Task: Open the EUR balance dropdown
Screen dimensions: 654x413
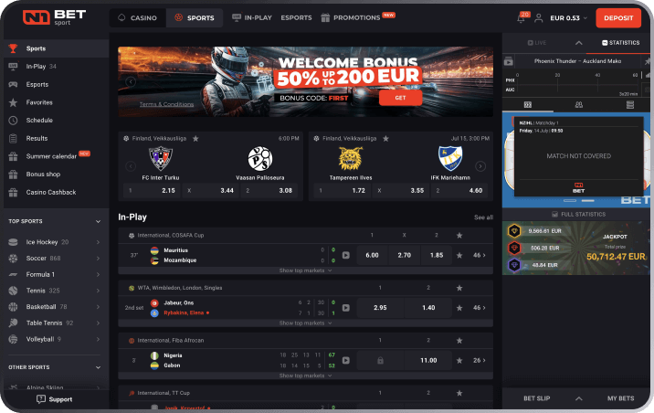Action: point(569,18)
